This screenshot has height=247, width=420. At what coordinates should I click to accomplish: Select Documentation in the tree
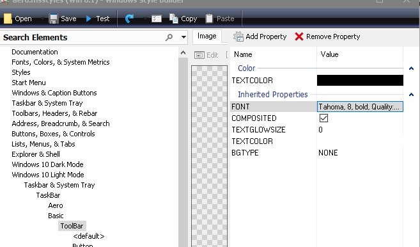(35, 52)
